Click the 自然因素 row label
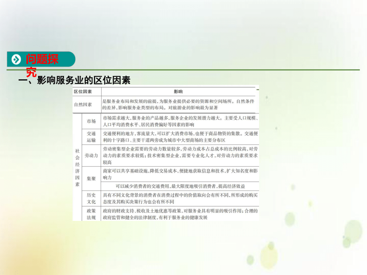 pyautogui.click(x=83, y=104)
